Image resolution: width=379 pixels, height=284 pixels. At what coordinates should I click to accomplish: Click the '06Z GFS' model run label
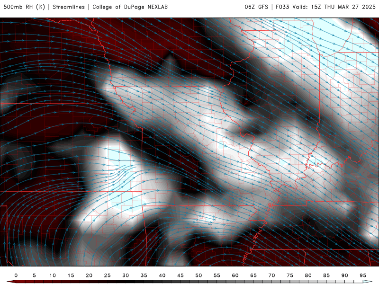[256, 7]
